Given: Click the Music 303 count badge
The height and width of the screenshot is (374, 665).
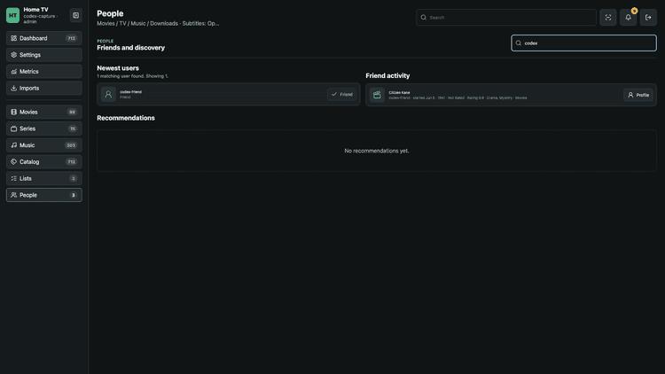Looking at the screenshot, I should [71, 145].
